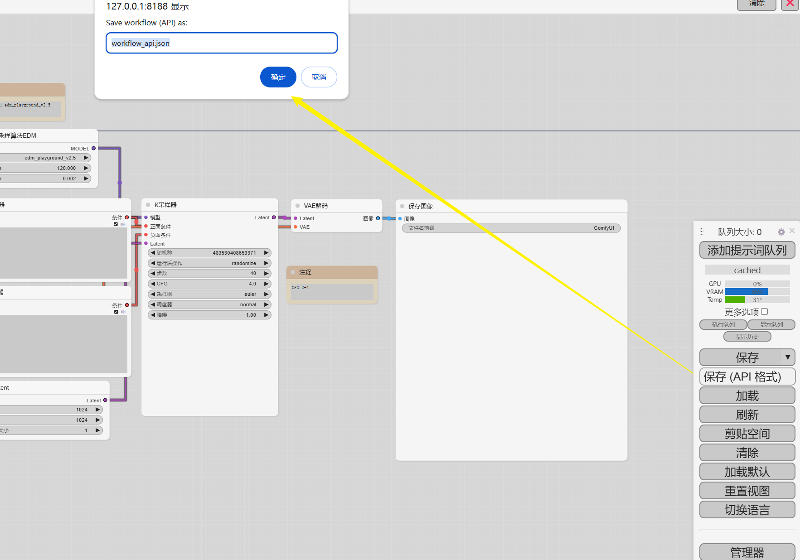Edit the 文件名前缀 ComfyUI field
The width and height of the screenshot is (800, 560).
point(511,228)
